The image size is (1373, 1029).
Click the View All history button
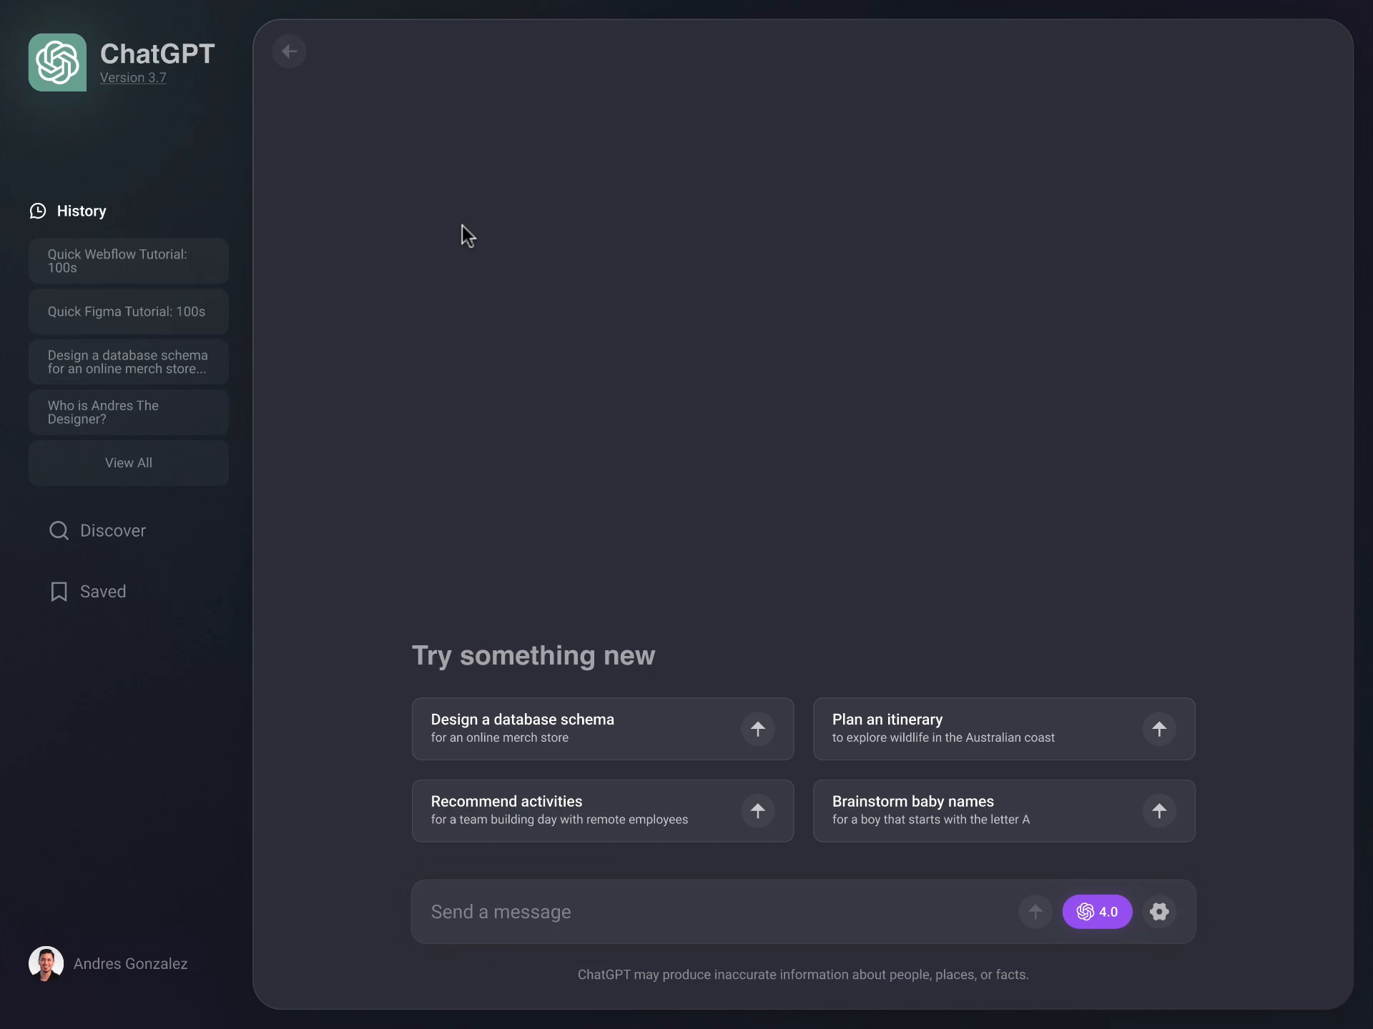(x=129, y=463)
